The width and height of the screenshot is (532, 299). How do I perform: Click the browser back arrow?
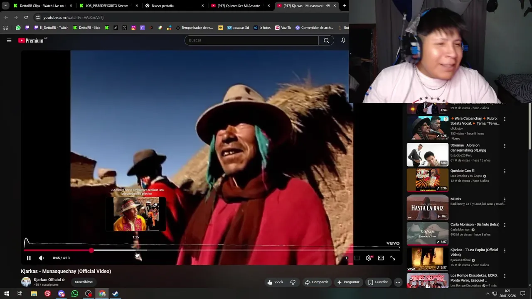point(6,17)
